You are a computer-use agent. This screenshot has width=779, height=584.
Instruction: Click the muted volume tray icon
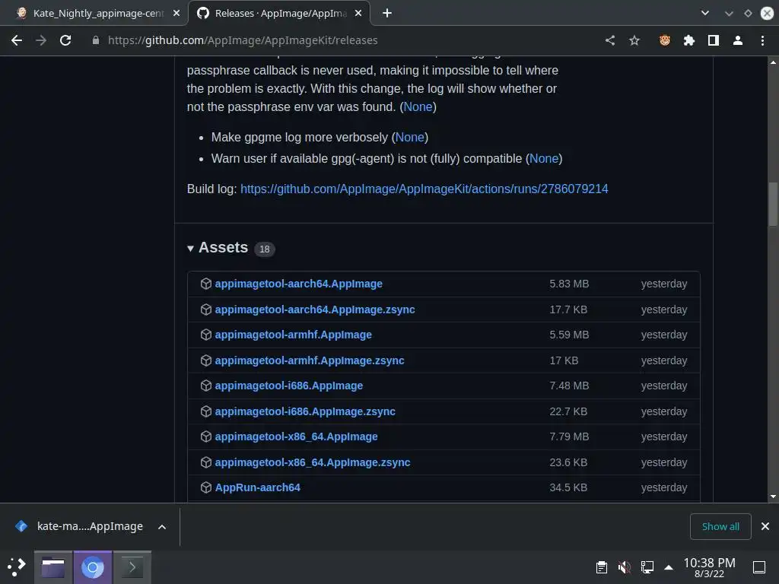point(625,567)
